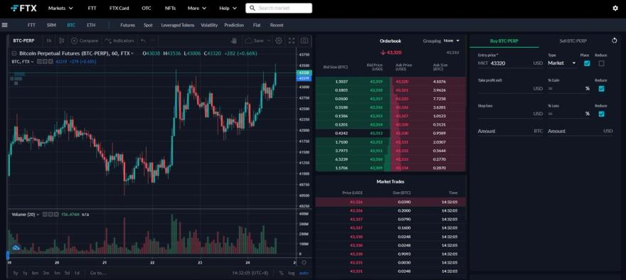Select the Leveraged Tokens category
626x280 pixels.
coord(177,25)
